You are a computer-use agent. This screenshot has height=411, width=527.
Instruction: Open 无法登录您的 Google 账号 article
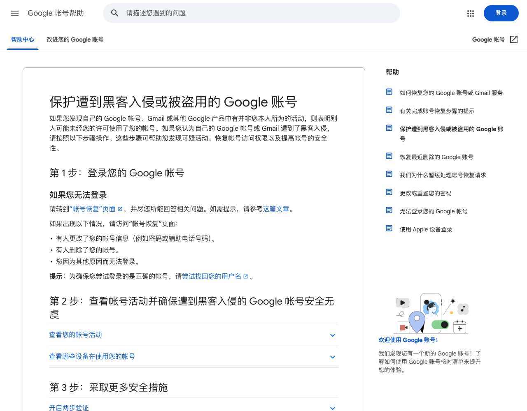[434, 211]
